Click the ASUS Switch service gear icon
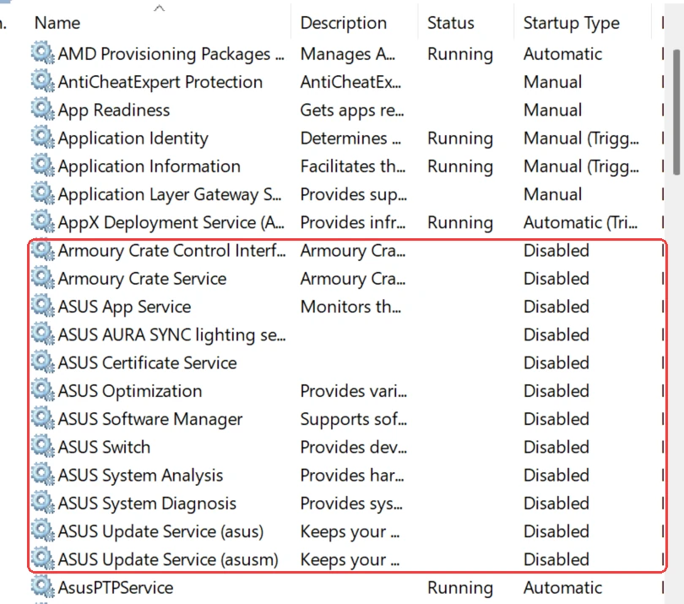The width and height of the screenshot is (684, 604). coord(42,446)
